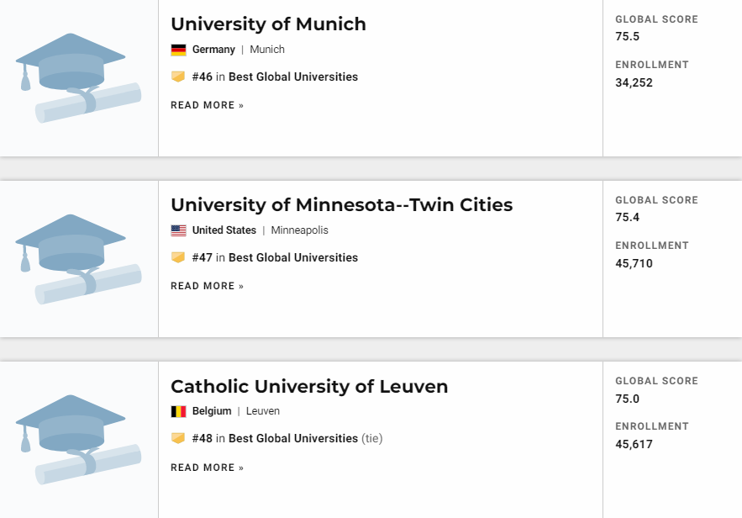This screenshot has width=742, height=518.
Task: Click Read More under Catholic University of Leuven
Action: tap(207, 468)
